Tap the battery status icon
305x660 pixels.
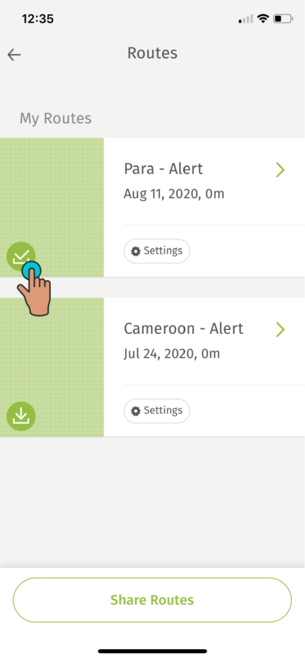tap(284, 19)
